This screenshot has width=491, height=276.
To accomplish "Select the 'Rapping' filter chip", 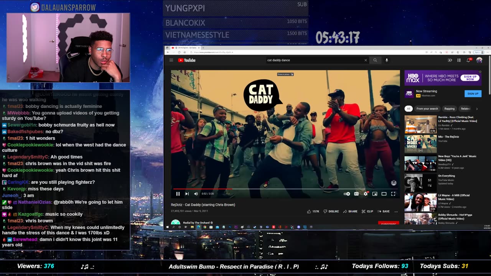I will point(449,108).
